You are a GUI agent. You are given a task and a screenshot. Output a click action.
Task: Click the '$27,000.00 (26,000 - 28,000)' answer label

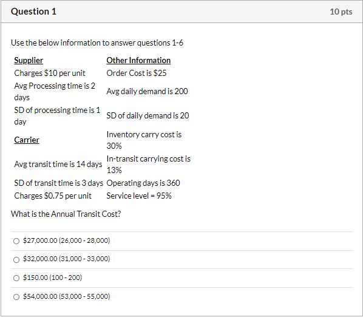(66, 240)
